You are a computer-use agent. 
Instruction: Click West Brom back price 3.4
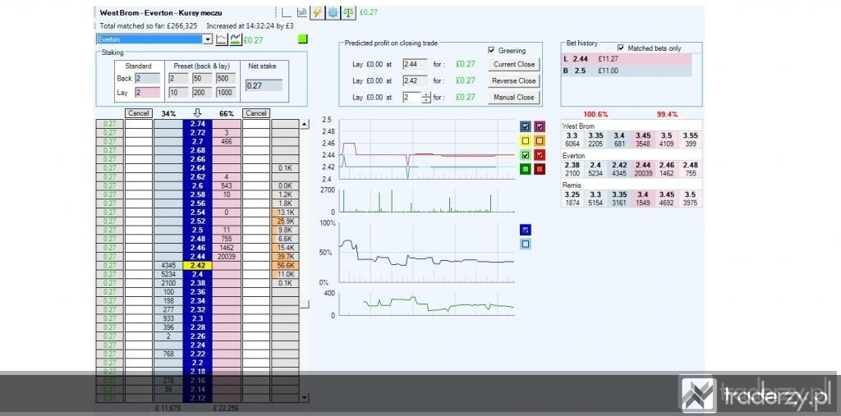619,139
